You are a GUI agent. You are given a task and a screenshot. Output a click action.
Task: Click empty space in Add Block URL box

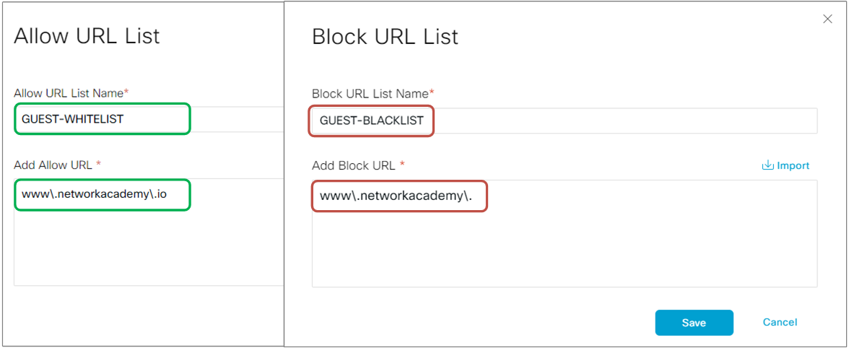(563, 253)
